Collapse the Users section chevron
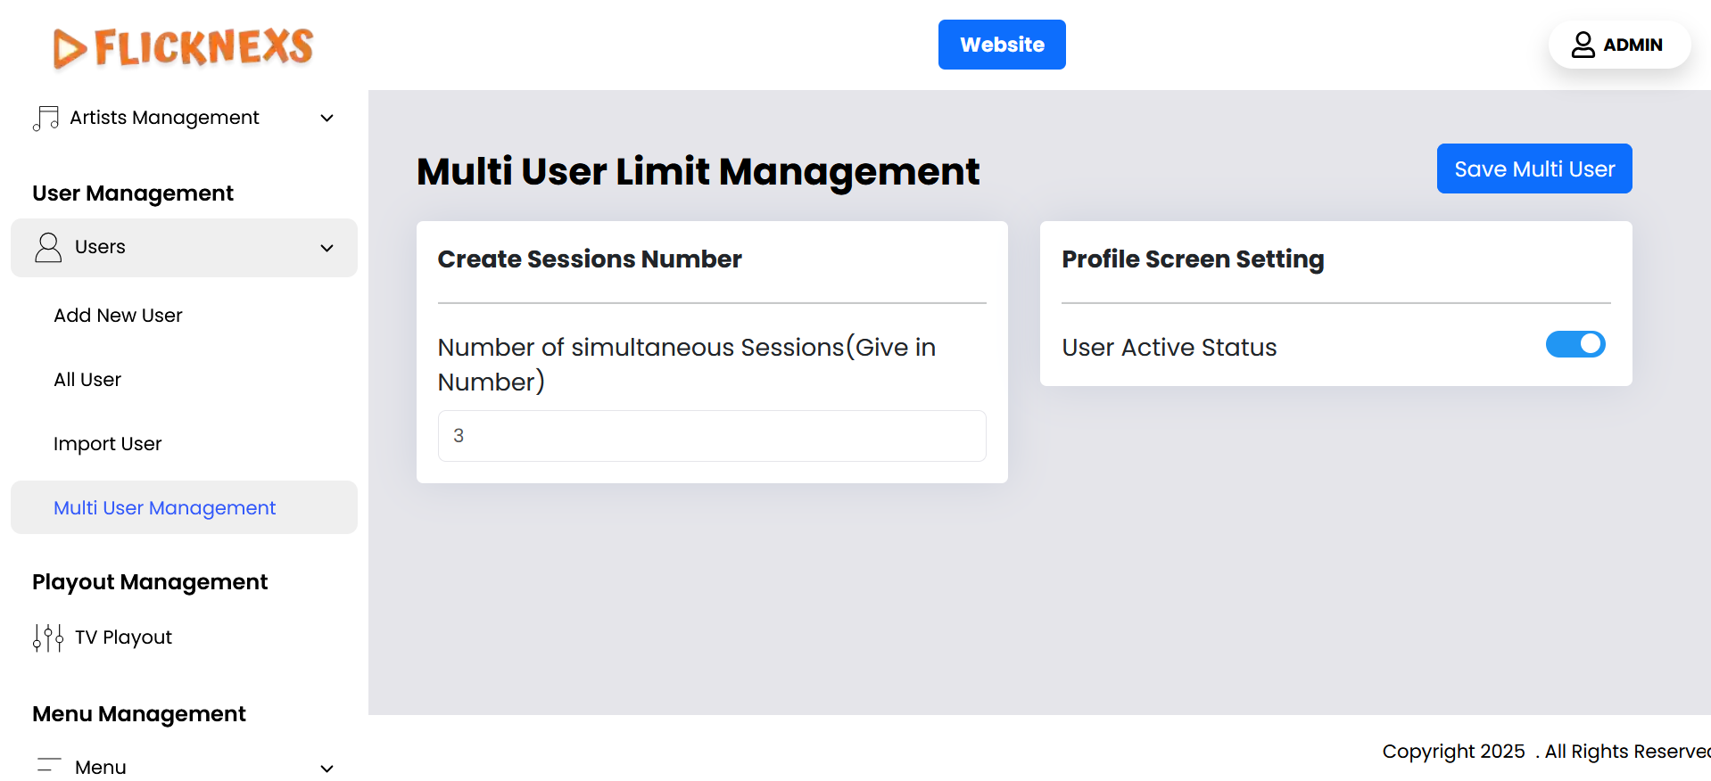Viewport: 1711px width, 781px height. [327, 248]
